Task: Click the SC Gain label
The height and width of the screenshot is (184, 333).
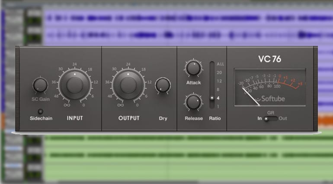Action: (x=41, y=99)
